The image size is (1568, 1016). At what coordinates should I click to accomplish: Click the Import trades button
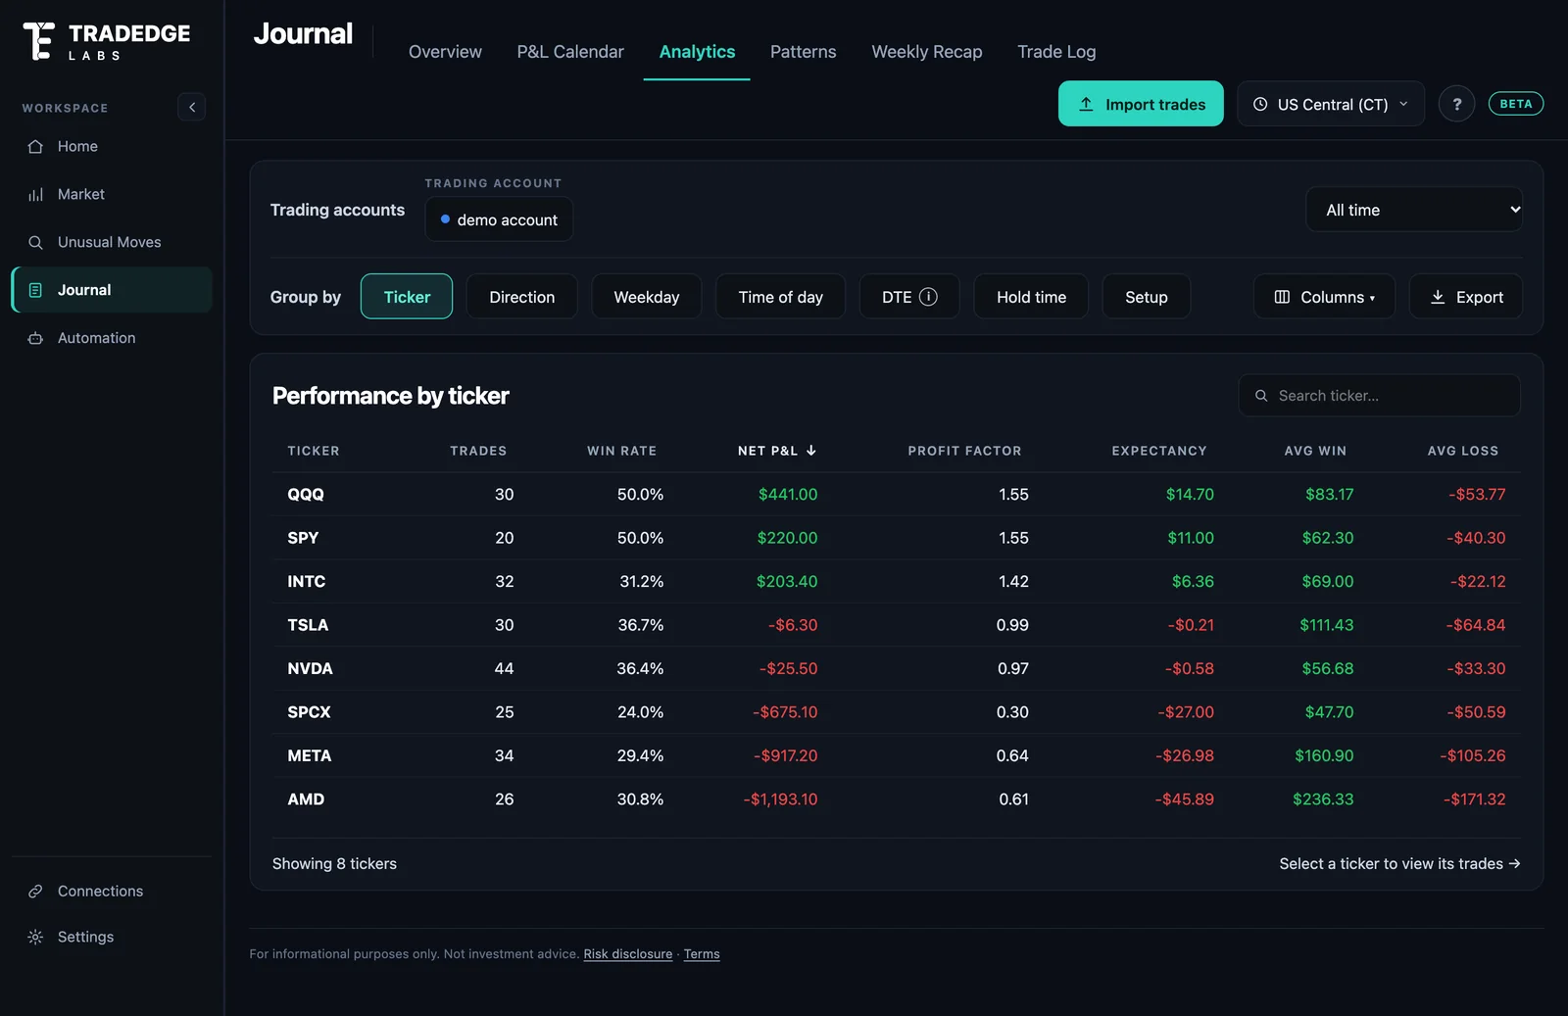[1141, 104]
